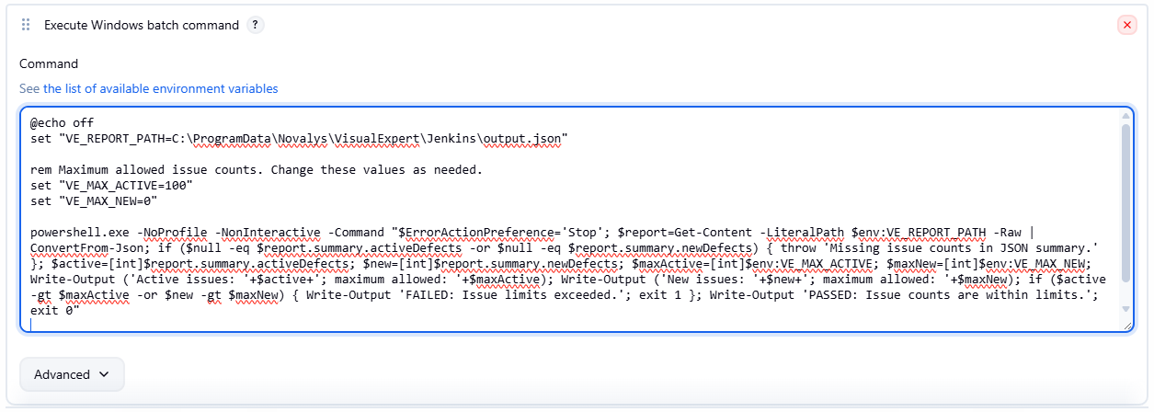Click the final 'exit 0"' line
The width and height of the screenshot is (1154, 412).
click(55, 310)
